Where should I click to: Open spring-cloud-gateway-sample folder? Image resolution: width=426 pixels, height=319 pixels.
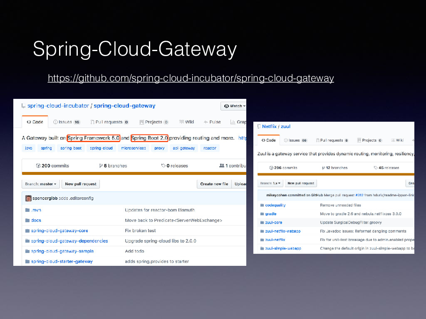click(62, 251)
